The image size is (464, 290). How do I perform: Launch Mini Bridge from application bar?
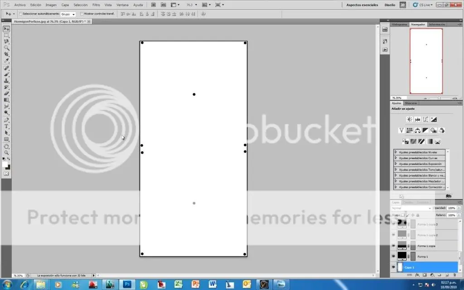click(x=163, y=5)
